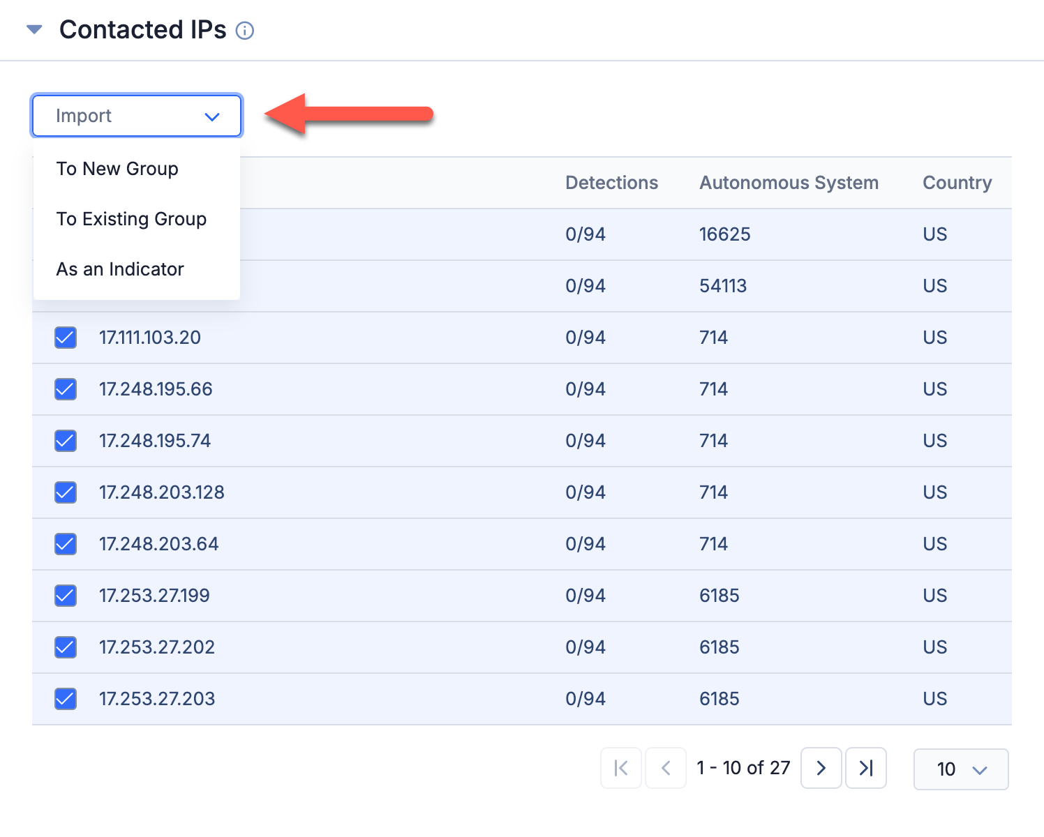Click the Country column header
The height and width of the screenshot is (837, 1044).
pos(957,183)
